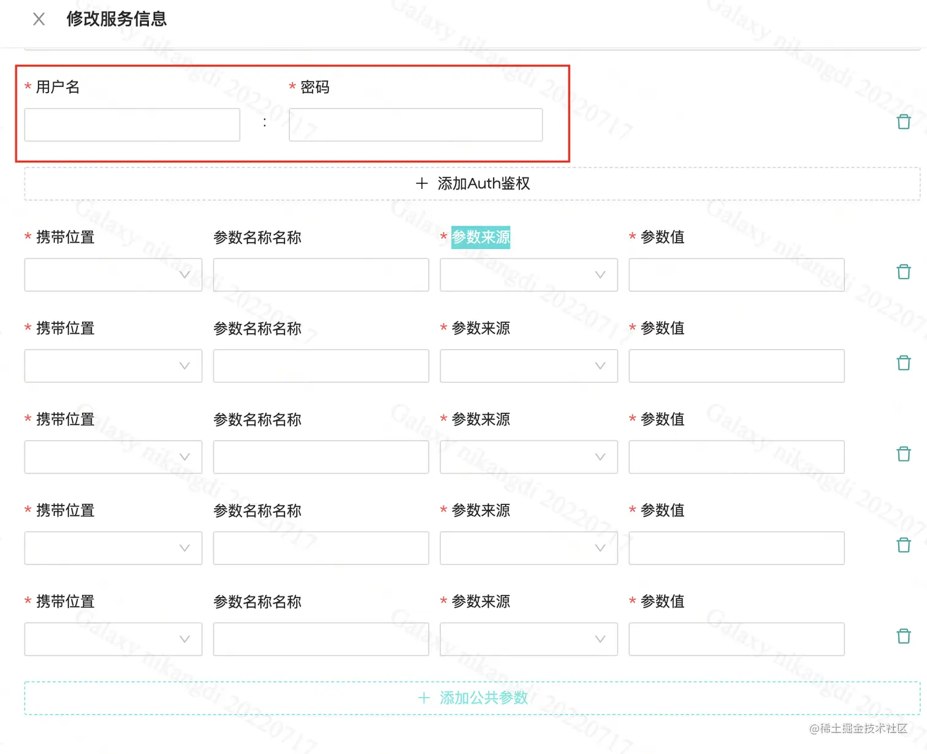Expand 参数来源 dropdown in the fourth parameter row
This screenshot has width=927, height=754.
pyautogui.click(x=528, y=548)
